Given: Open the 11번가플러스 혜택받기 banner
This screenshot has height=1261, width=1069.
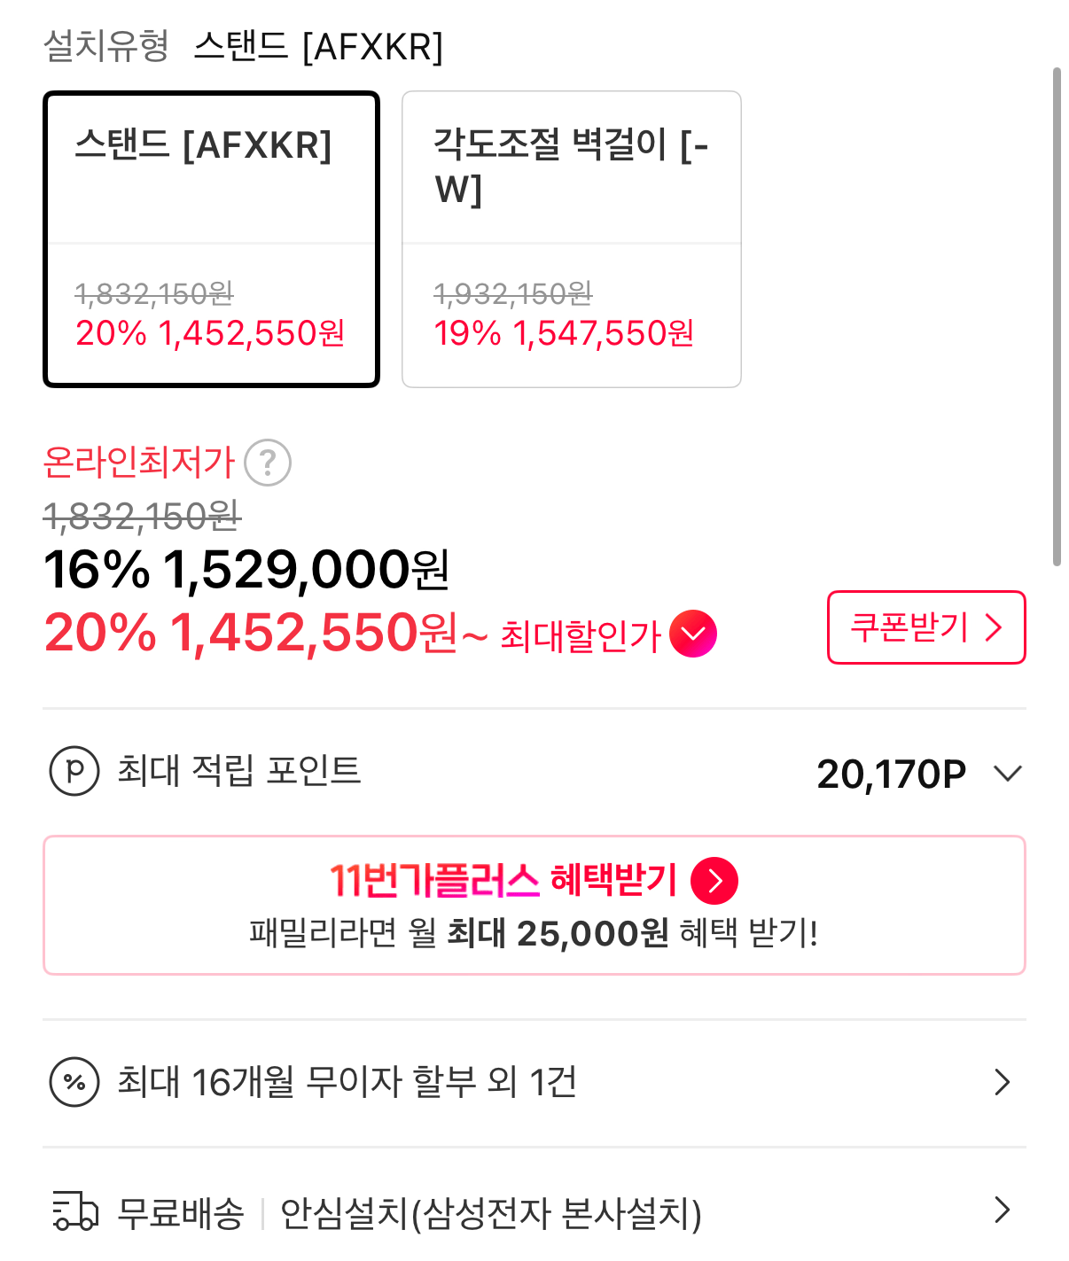Looking at the screenshot, I should coord(534,905).
